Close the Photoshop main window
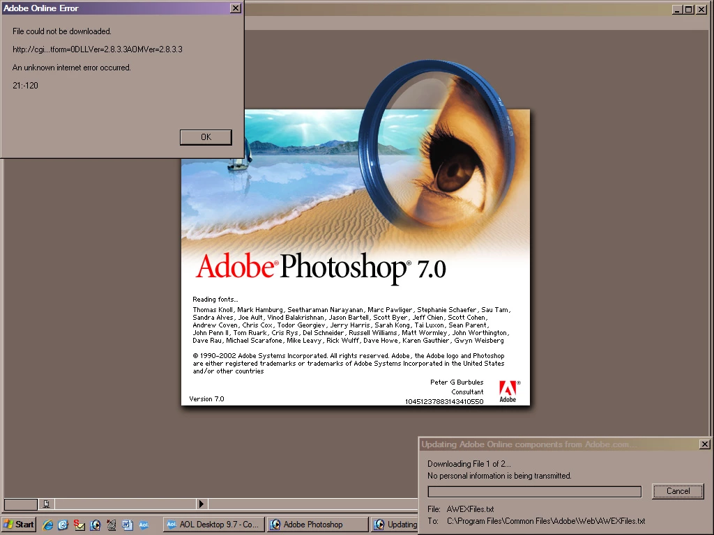The image size is (714, 535). click(x=701, y=10)
